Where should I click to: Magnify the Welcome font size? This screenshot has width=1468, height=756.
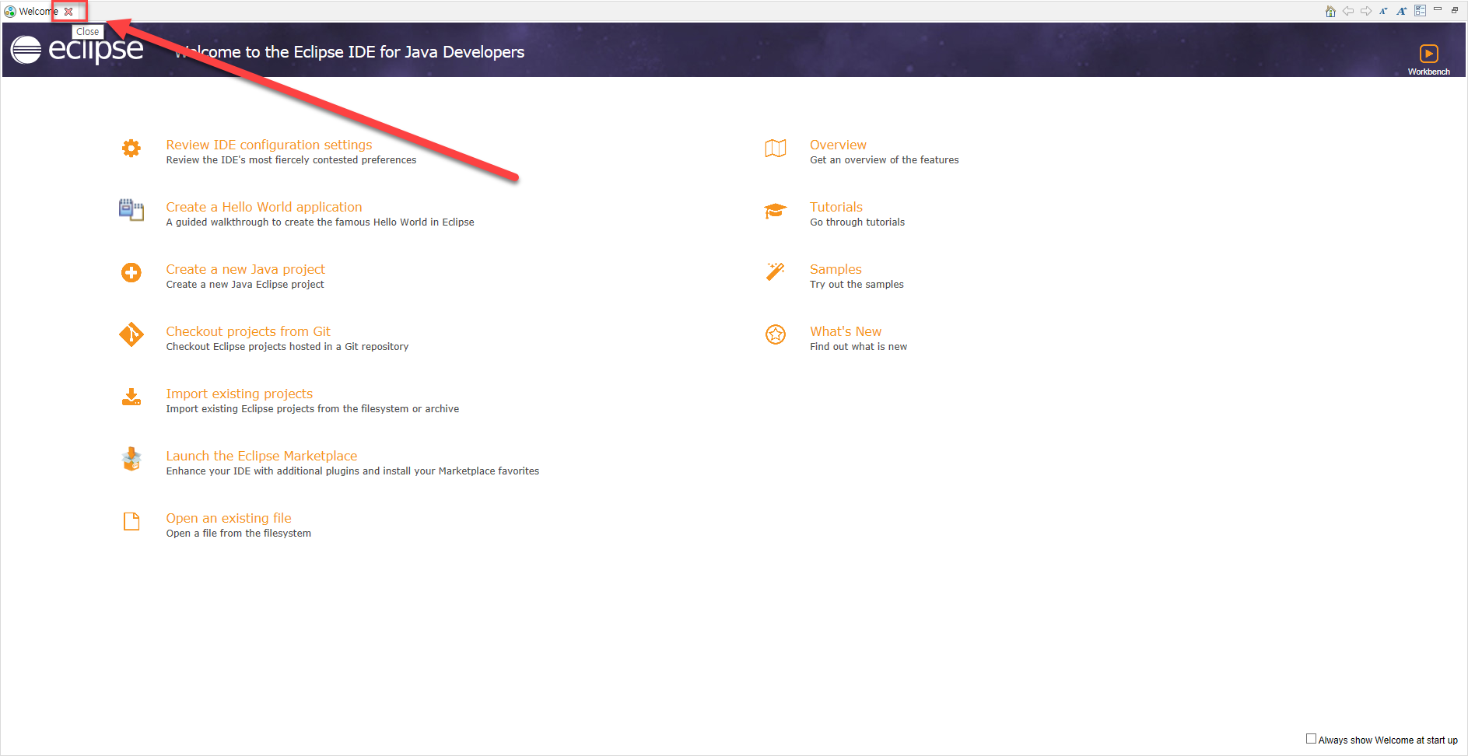tap(1402, 11)
